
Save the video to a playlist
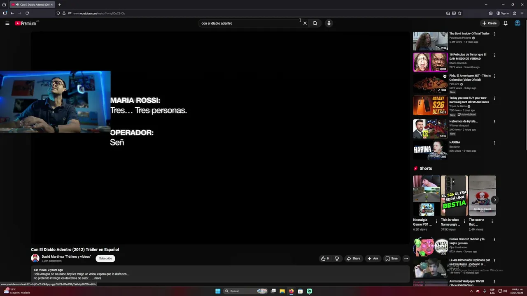coord(391,259)
